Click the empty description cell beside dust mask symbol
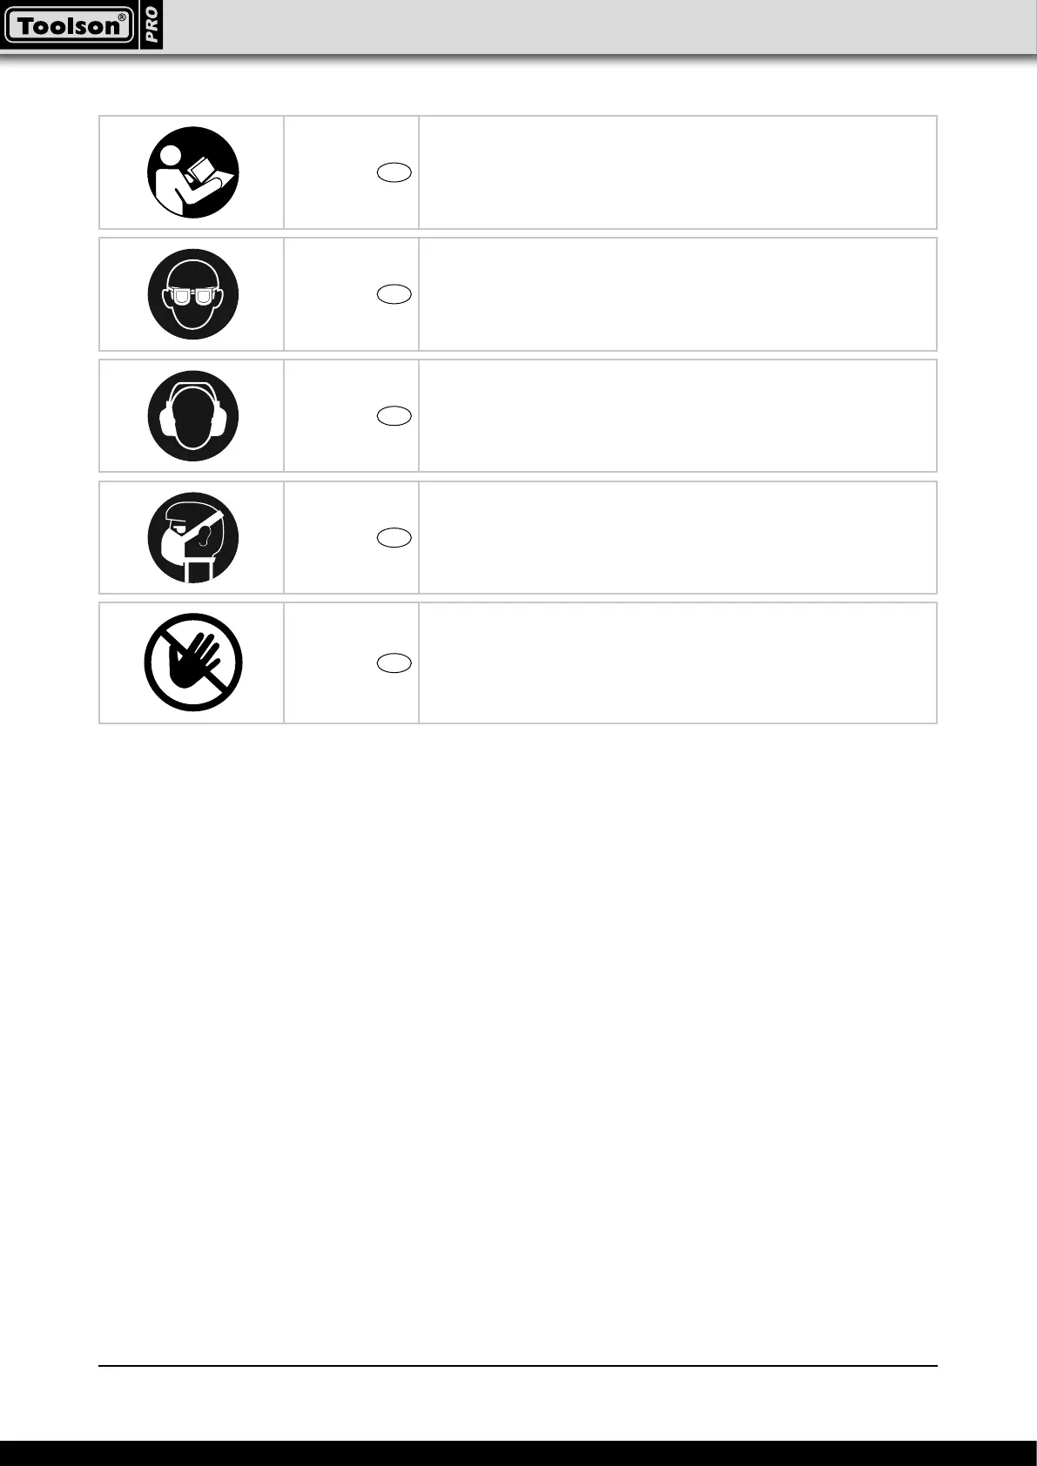This screenshot has height=1466, width=1037. pyautogui.click(x=677, y=538)
